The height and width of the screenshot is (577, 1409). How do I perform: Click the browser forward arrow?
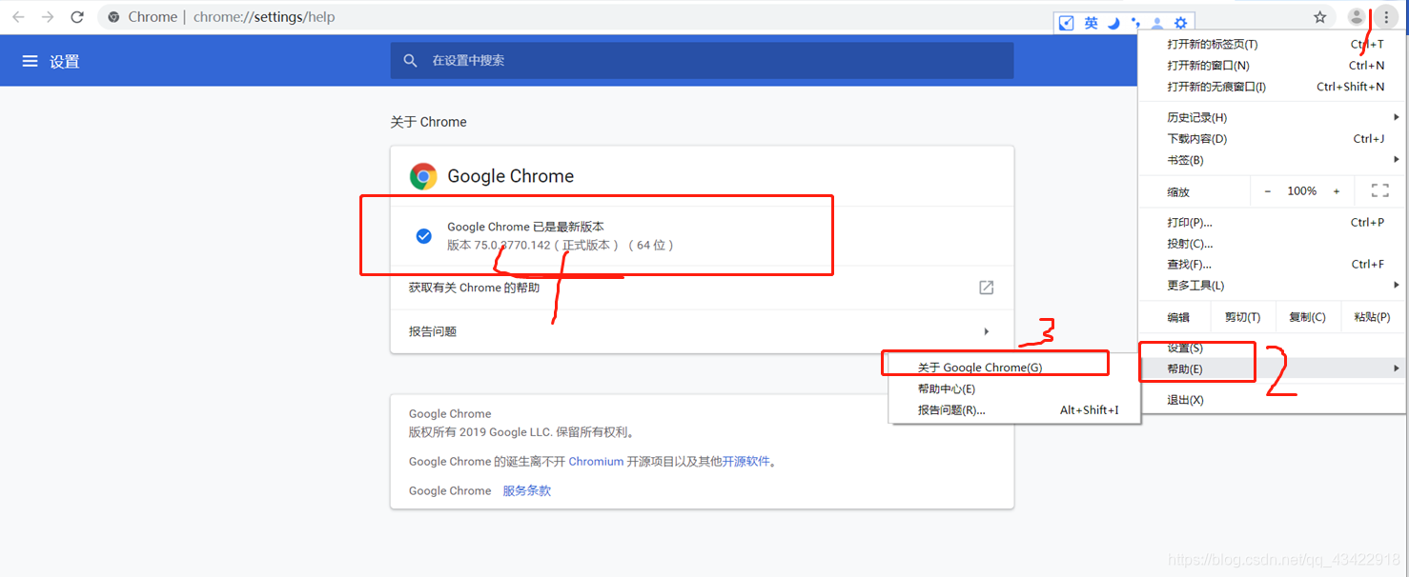click(48, 17)
